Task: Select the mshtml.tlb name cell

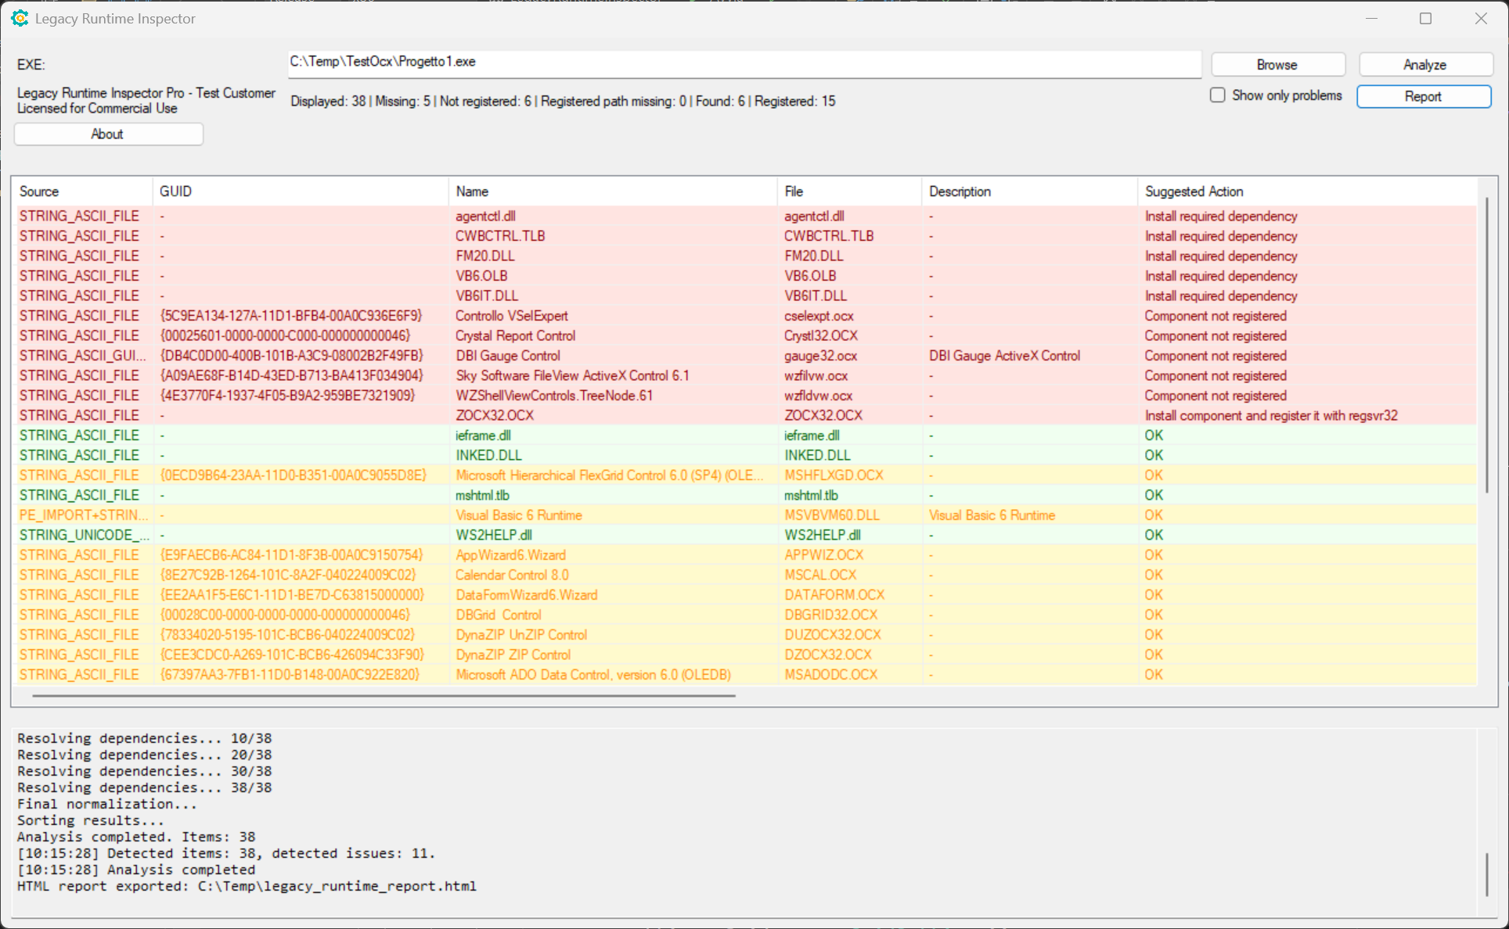Action: [x=482, y=495]
